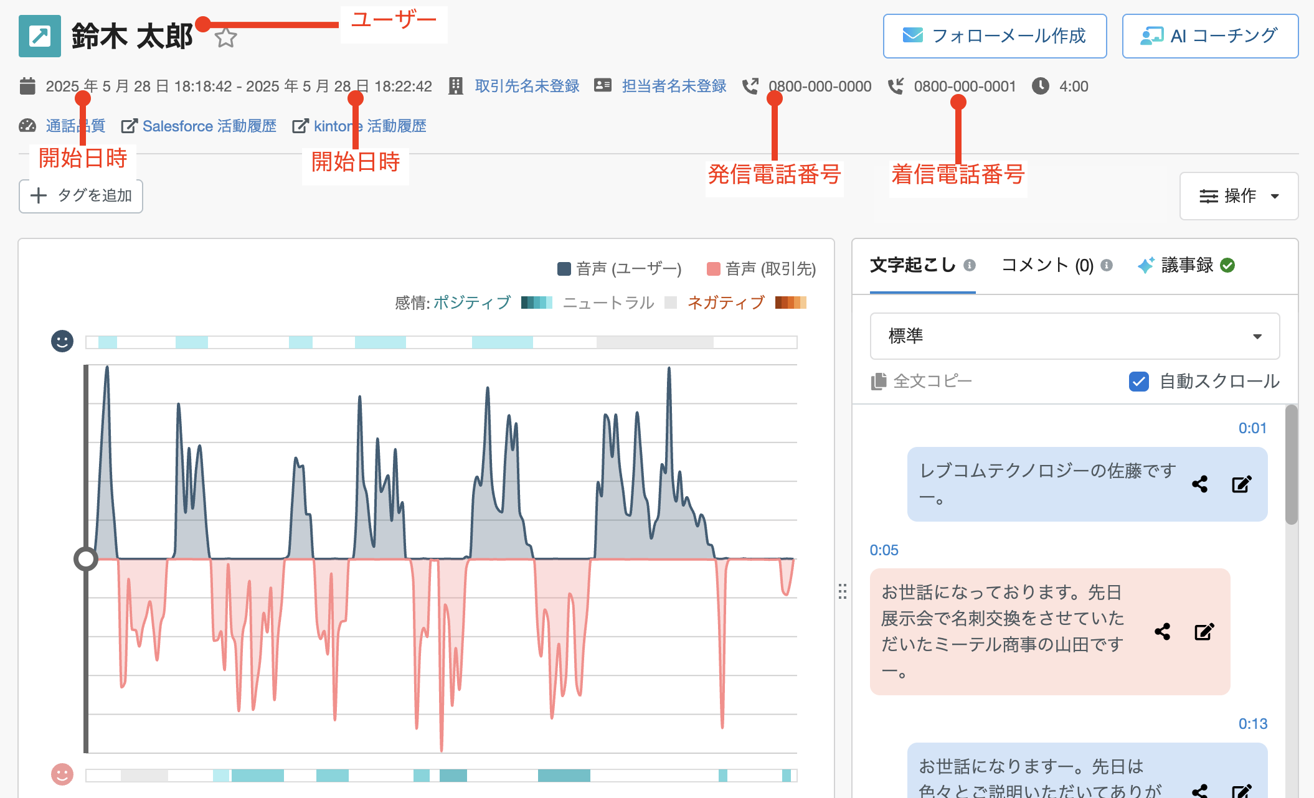Switch to the コメント (0) tab
Viewport: 1314px width, 798px height.
(x=1047, y=265)
